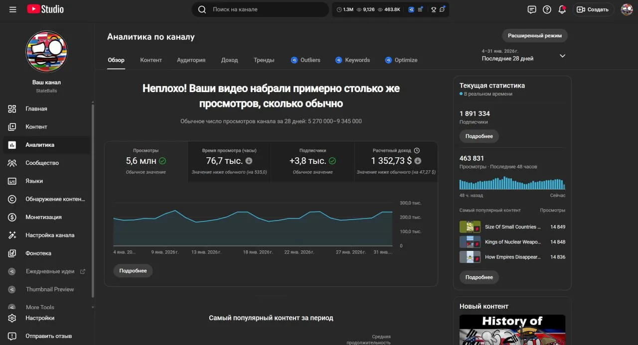The height and width of the screenshot is (345, 638).
Task: Click green check icon next to 5,6 млн
Action: [162, 161]
